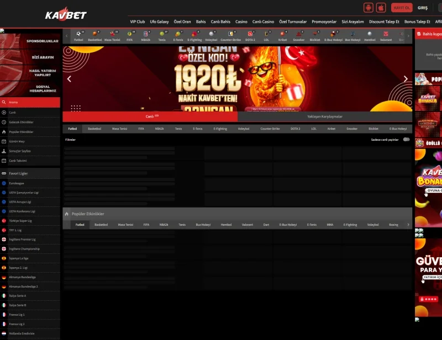Open İtalya Serie A league
The image size is (442, 340).
(x=30, y=296)
